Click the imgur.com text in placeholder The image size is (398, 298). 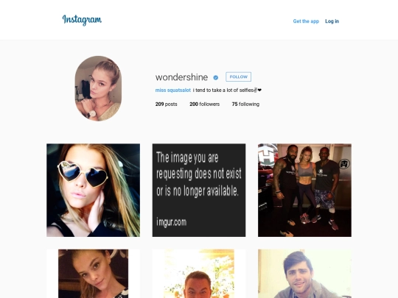click(x=172, y=222)
